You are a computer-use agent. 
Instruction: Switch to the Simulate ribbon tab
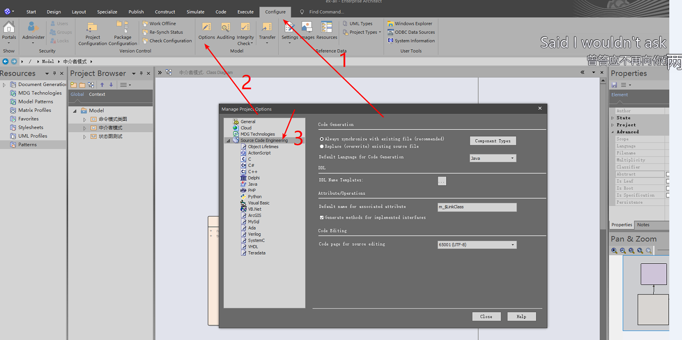pyautogui.click(x=195, y=12)
